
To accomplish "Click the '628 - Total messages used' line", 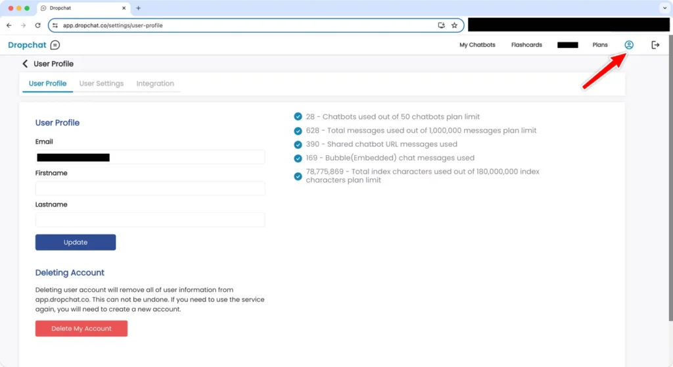I will point(421,131).
